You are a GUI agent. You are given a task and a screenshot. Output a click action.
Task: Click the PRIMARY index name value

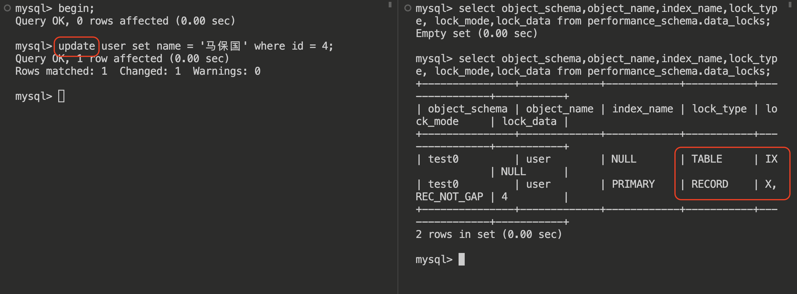click(x=633, y=184)
